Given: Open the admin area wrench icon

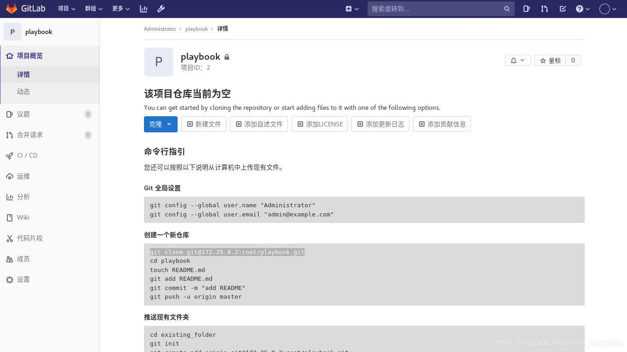Looking at the screenshot, I should pos(161,8).
